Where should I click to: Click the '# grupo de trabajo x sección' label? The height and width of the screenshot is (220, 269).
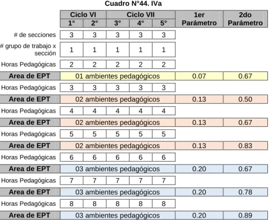click(28, 50)
